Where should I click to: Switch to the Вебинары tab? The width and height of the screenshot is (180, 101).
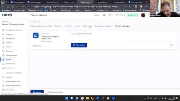[87, 26]
